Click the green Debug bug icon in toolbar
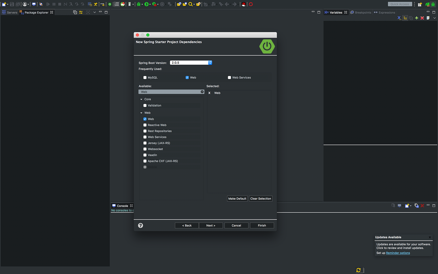Screen dimensions: 438x274 click(139, 4)
